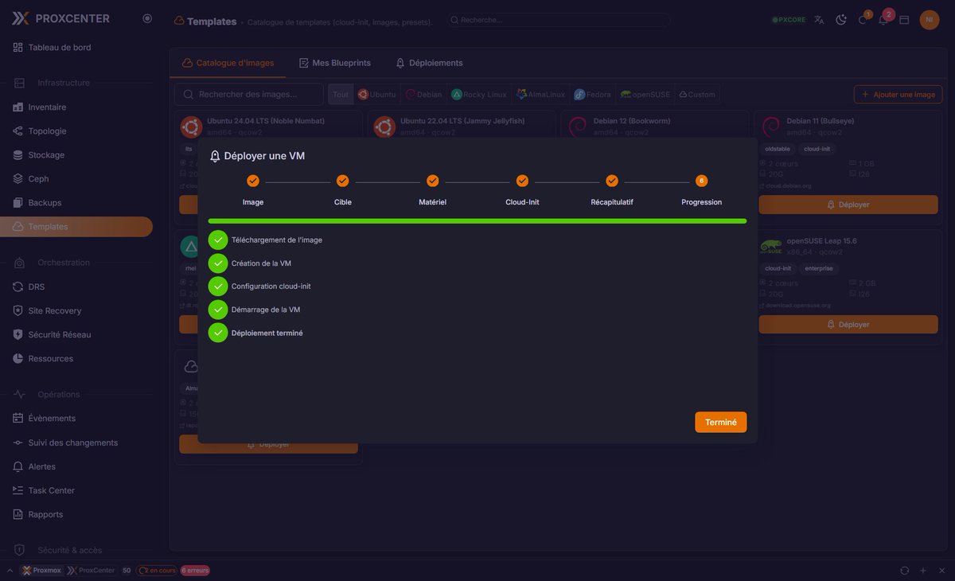The height and width of the screenshot is (581, 955).
Task: Open the NI user avatar menu
Action: pyautogui.click(x=930, y=20)
